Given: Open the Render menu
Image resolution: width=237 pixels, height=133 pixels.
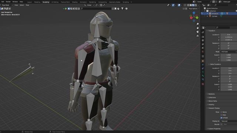Looking at the screenshot, I should point(8,1).
